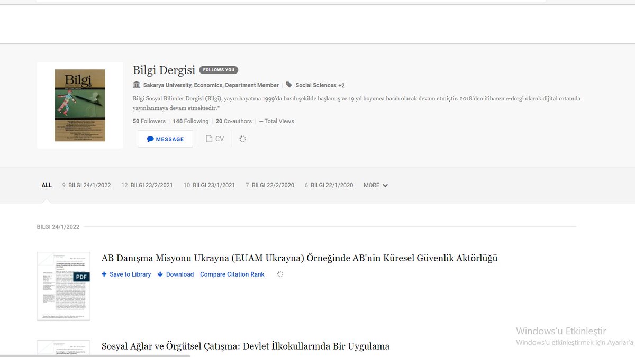Viewport: 635px width, 357px height.
Task: Save the EUAM Ukrayna paper to Library
Action: click(x=126, y=274)
